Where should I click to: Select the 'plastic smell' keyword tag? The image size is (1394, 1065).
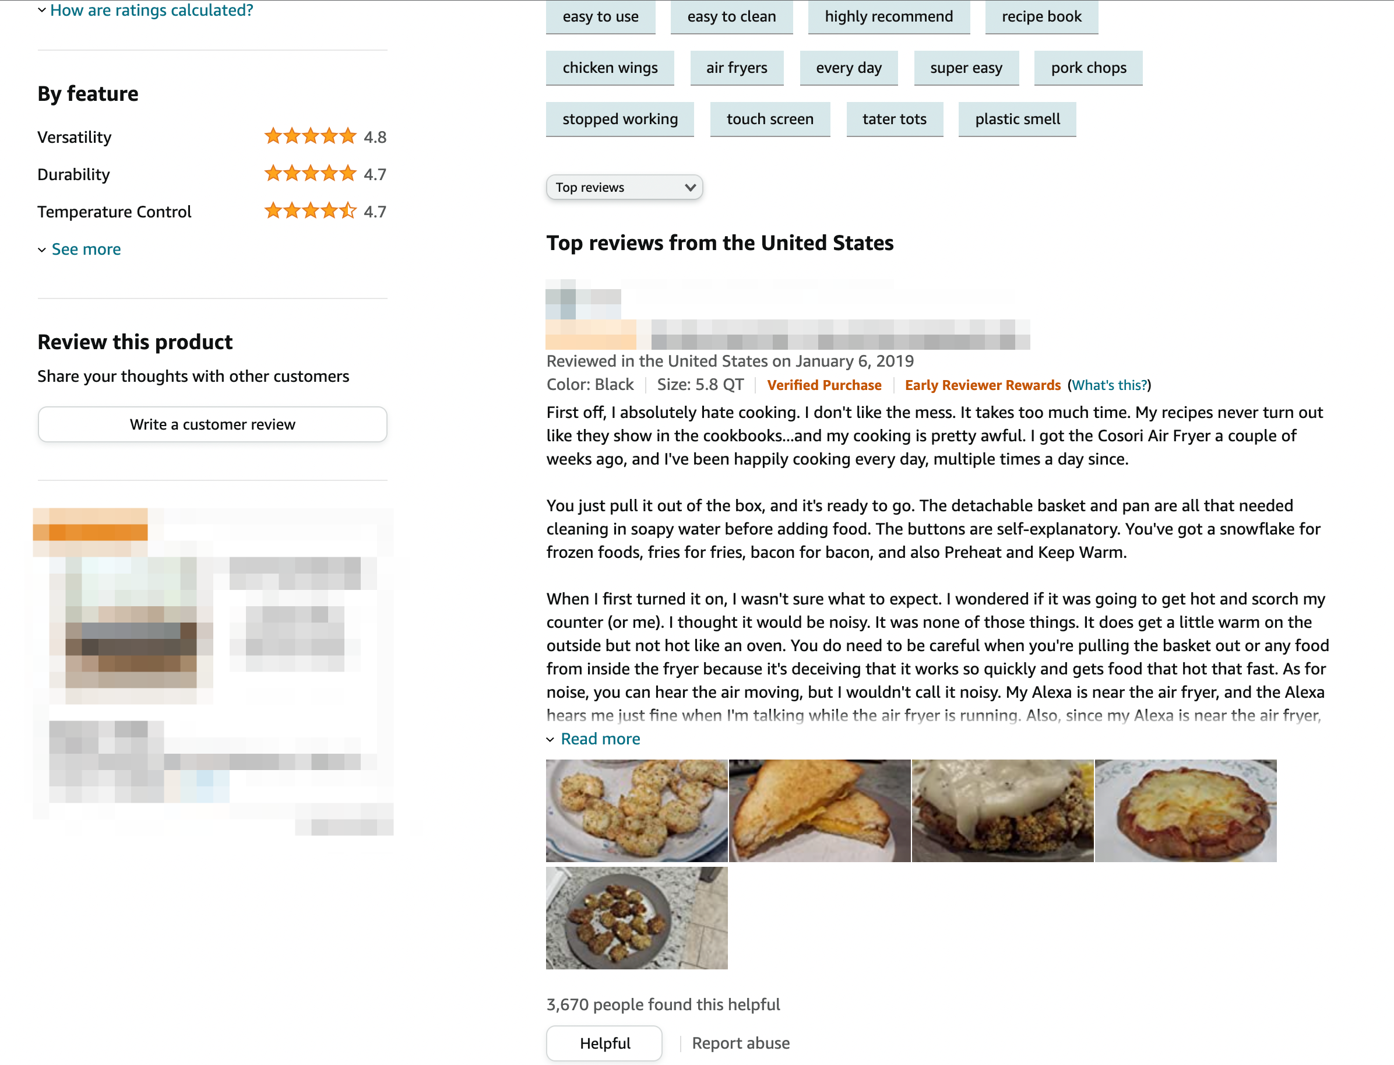point(1014,118)
